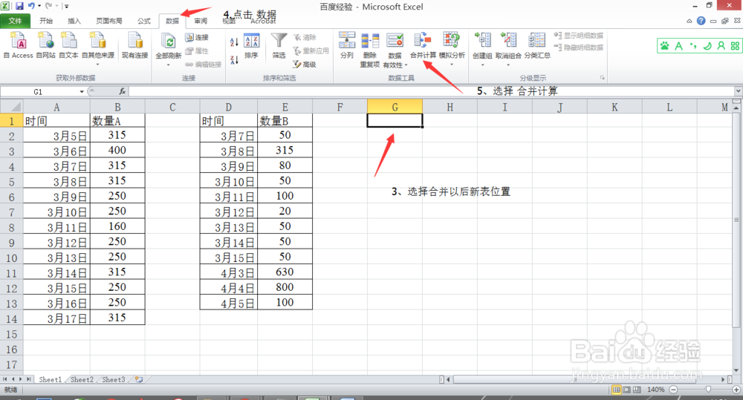Image resolution: width=743 pixels, height=400 pixels.
Task: Open the 数据有效性 dropdown arrow
Action: pyautogui.click(x=406, y=65)
